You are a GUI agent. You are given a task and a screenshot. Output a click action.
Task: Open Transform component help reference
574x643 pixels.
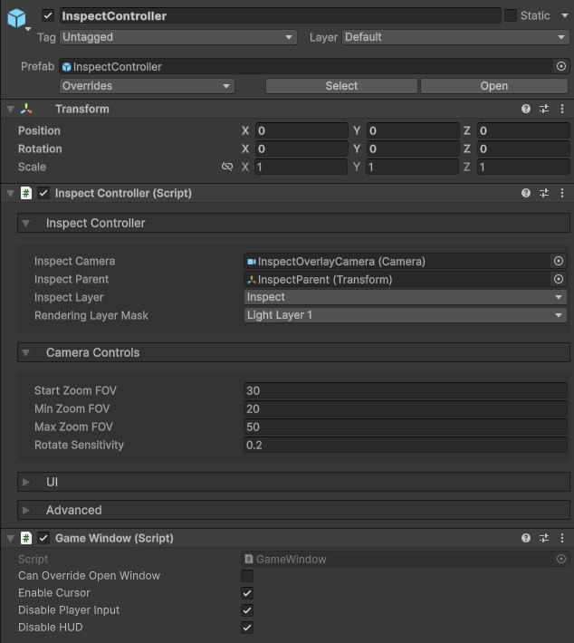tap(526, 109)
